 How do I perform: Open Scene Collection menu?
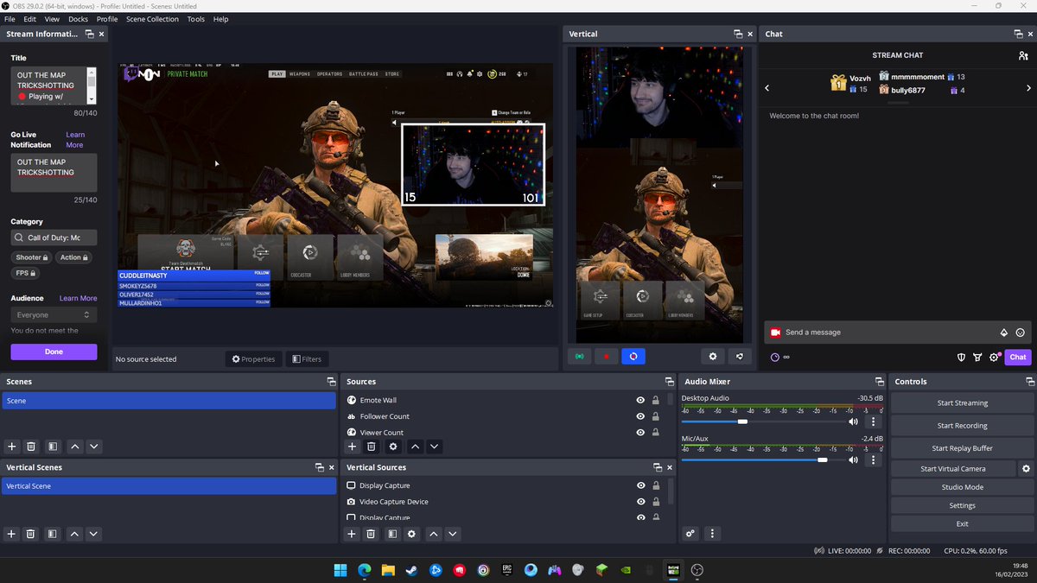coord(152,19)
